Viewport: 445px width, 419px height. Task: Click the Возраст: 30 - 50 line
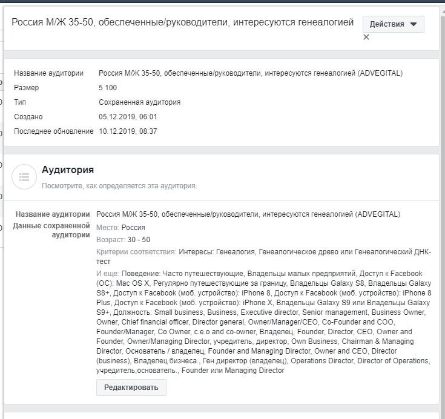click(123, 240)
